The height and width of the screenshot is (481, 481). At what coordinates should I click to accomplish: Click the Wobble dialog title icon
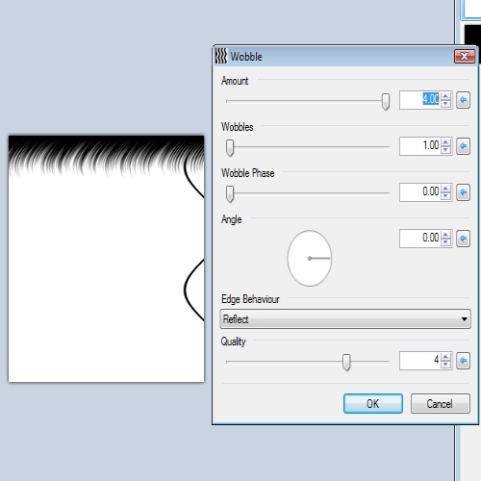click(221, 56)
